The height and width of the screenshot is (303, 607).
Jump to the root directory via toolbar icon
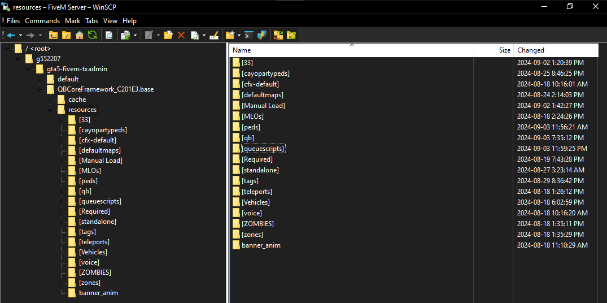(x=66, y=35)
